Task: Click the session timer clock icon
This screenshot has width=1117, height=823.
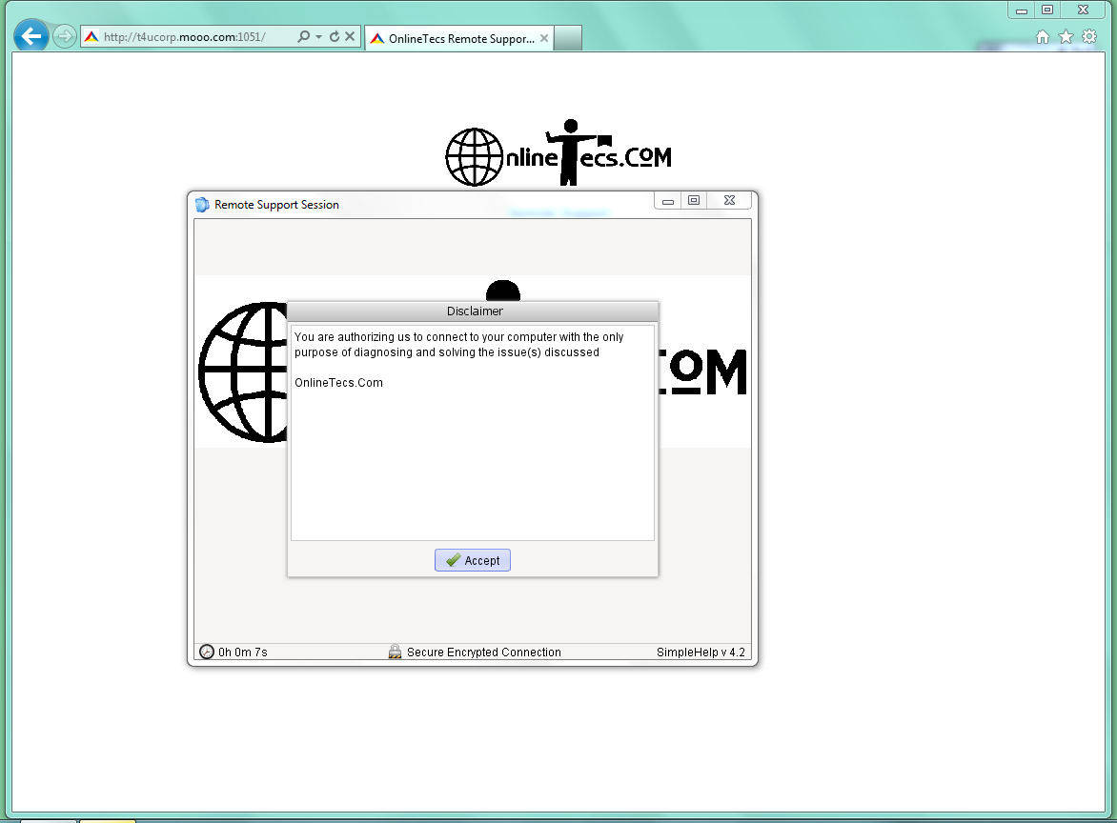Action: point(207,652)
